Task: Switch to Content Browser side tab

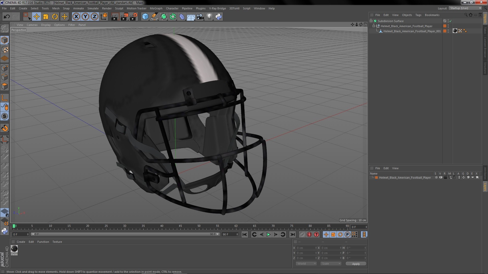Action: point(485,47)
